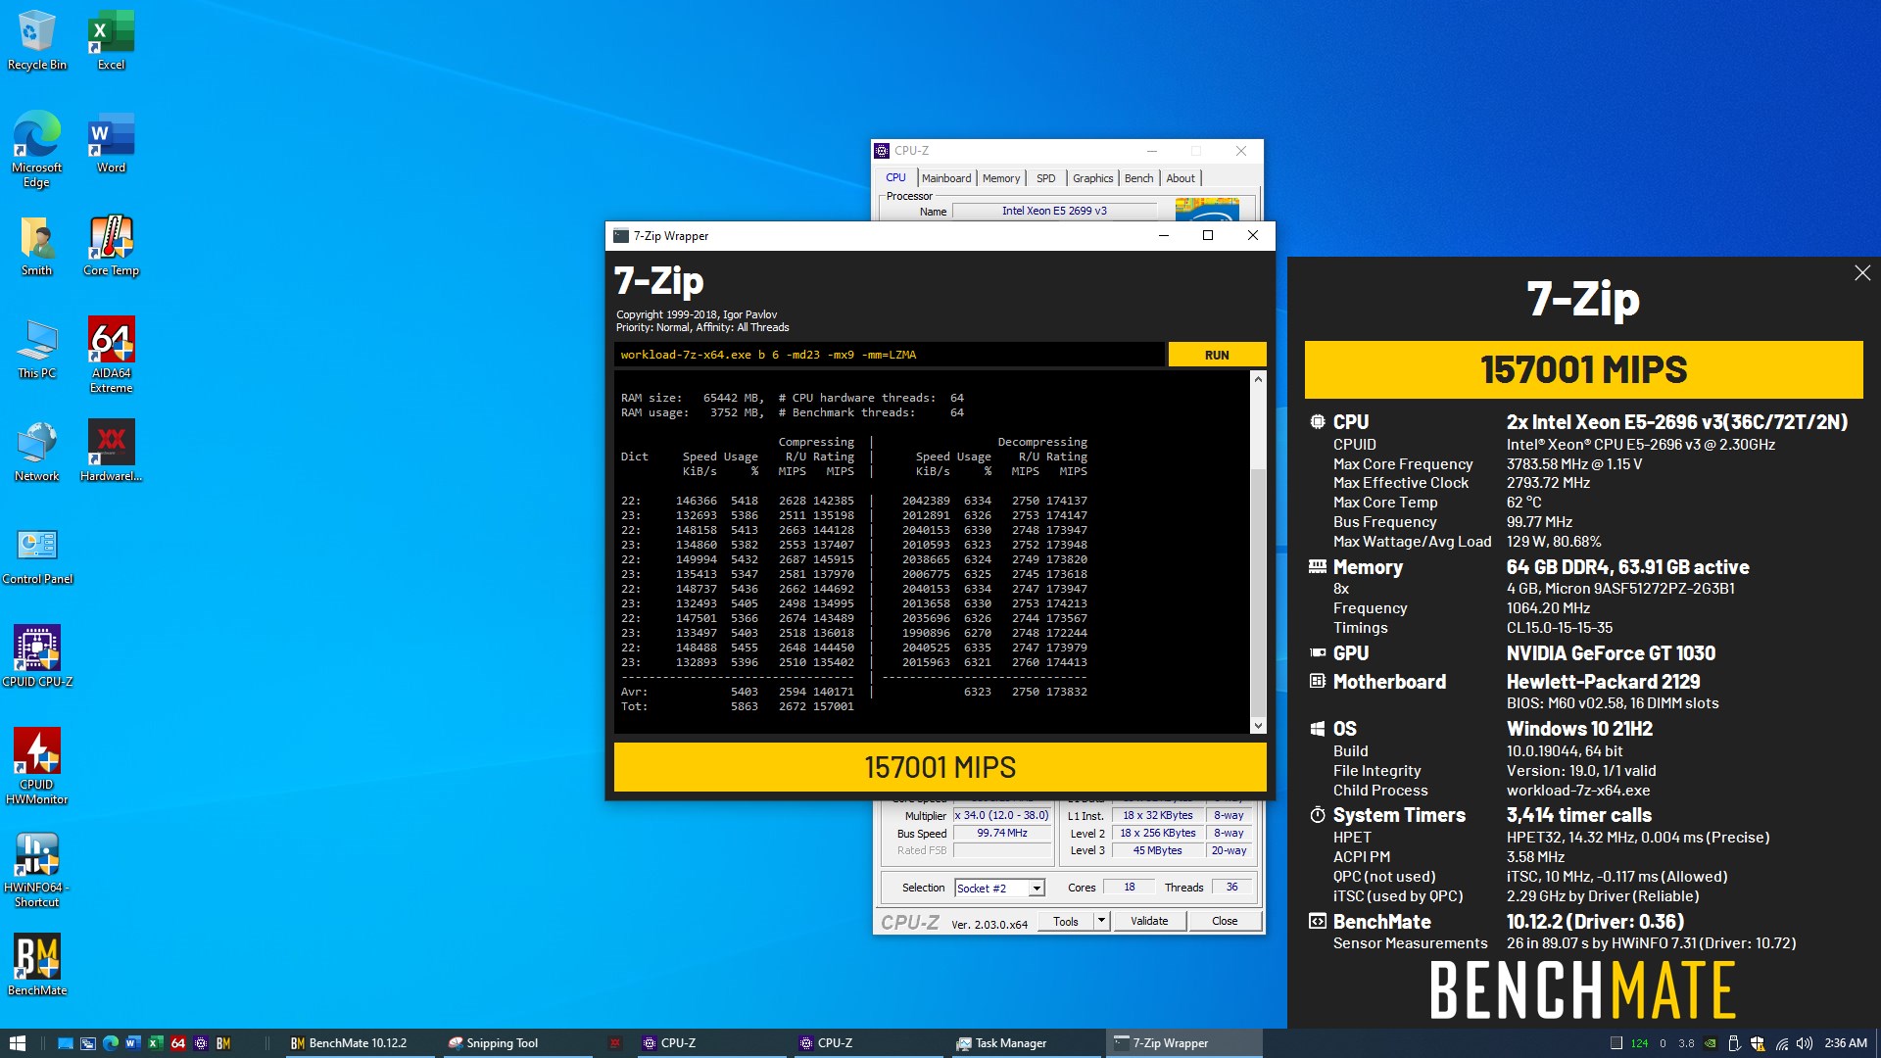
Task: Launch BenchMate from the desktop icon
Action: [37, 964]
